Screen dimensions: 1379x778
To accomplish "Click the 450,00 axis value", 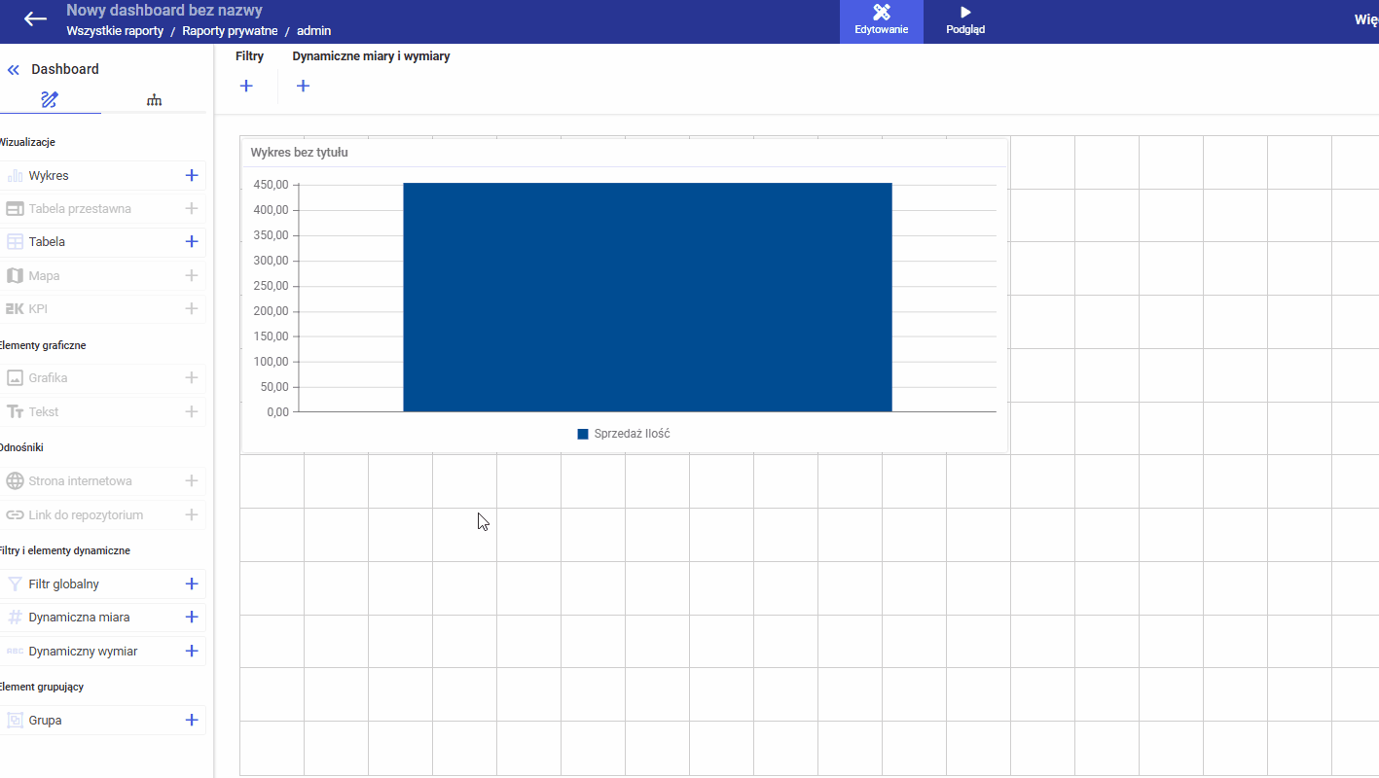I will (x=271, y=185).
